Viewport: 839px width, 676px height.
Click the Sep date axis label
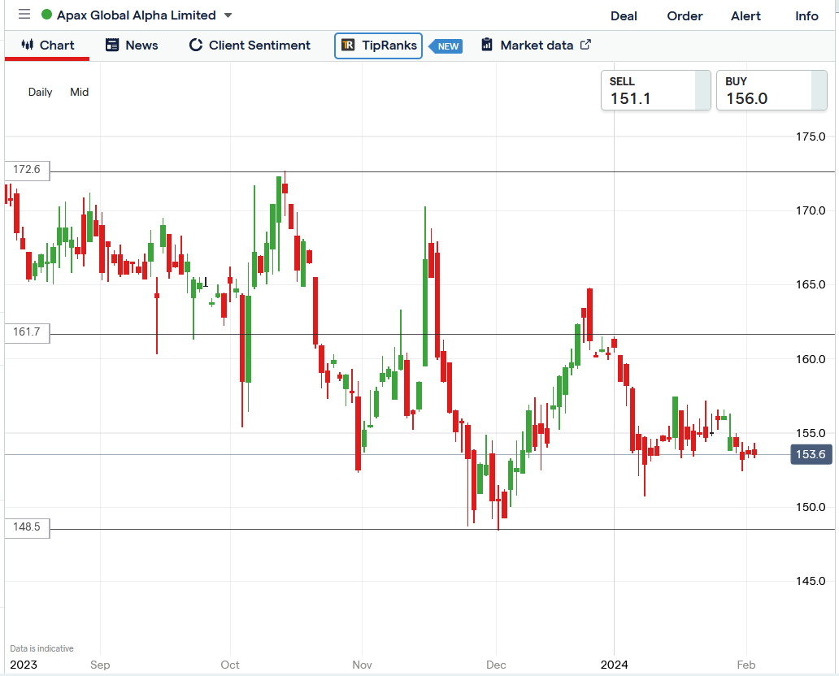point(100,665)
